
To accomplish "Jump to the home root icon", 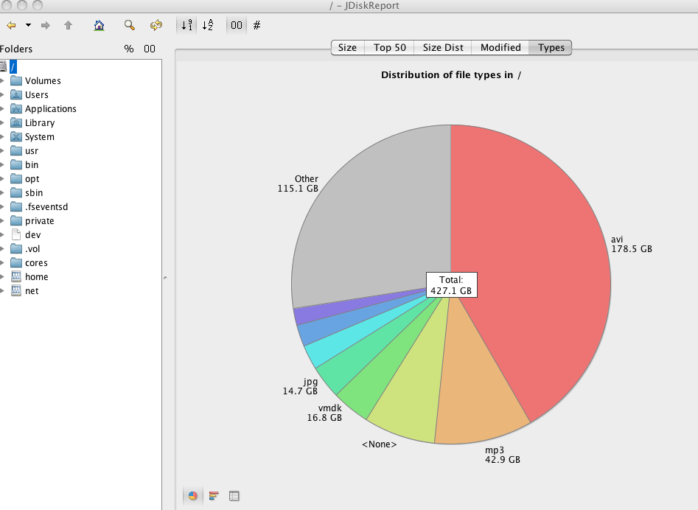I will (x=100, y=25).
